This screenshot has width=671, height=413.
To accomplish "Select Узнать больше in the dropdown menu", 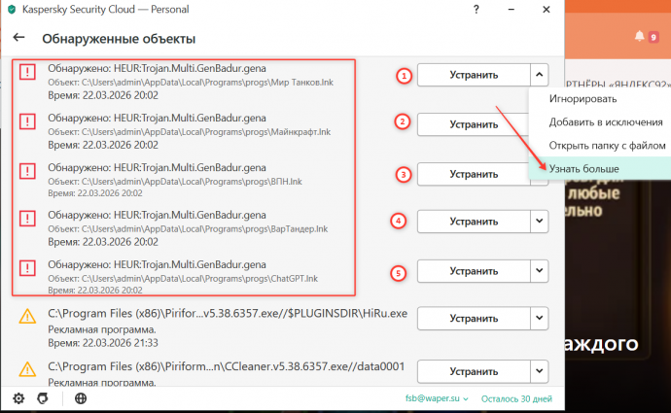I will pos(584,168).
